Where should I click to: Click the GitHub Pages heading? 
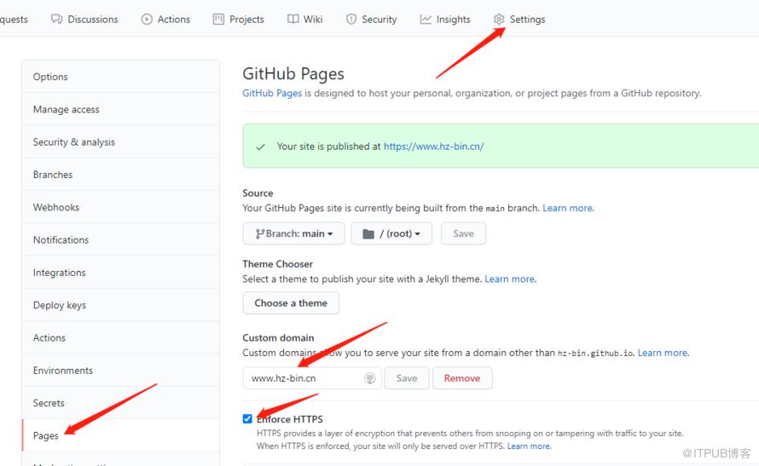tap(293, 74)
